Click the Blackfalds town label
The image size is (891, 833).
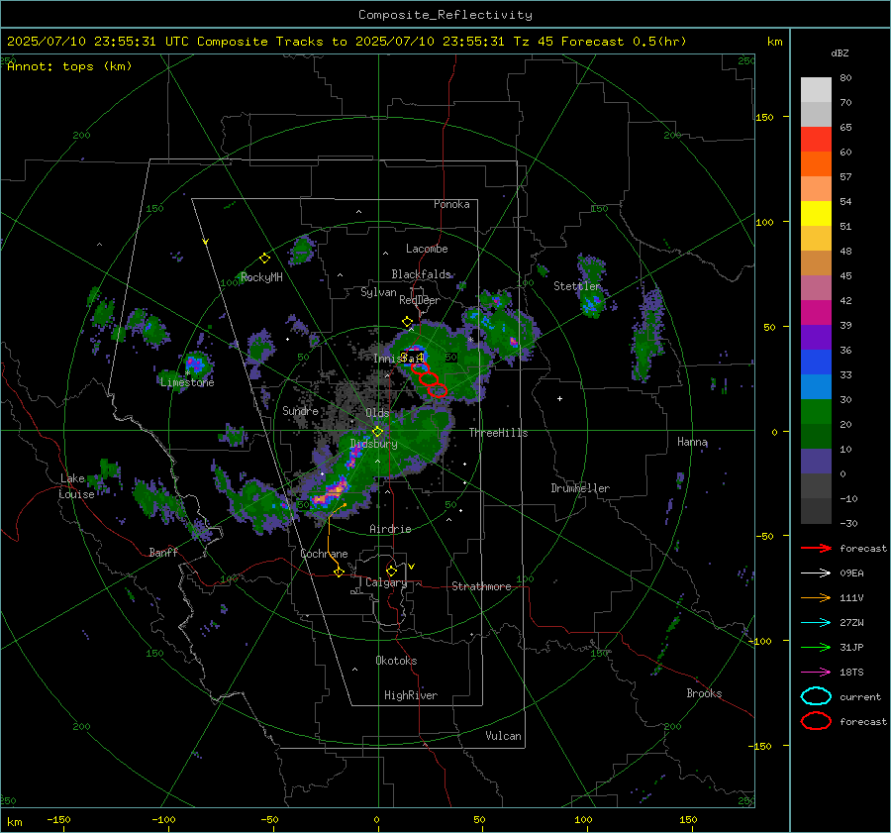click(x=421, y=274)
